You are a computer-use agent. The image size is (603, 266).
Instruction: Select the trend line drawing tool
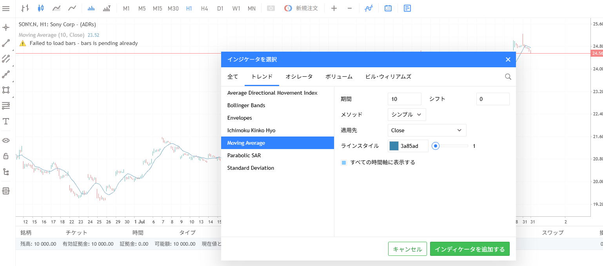tap(6, 43)
